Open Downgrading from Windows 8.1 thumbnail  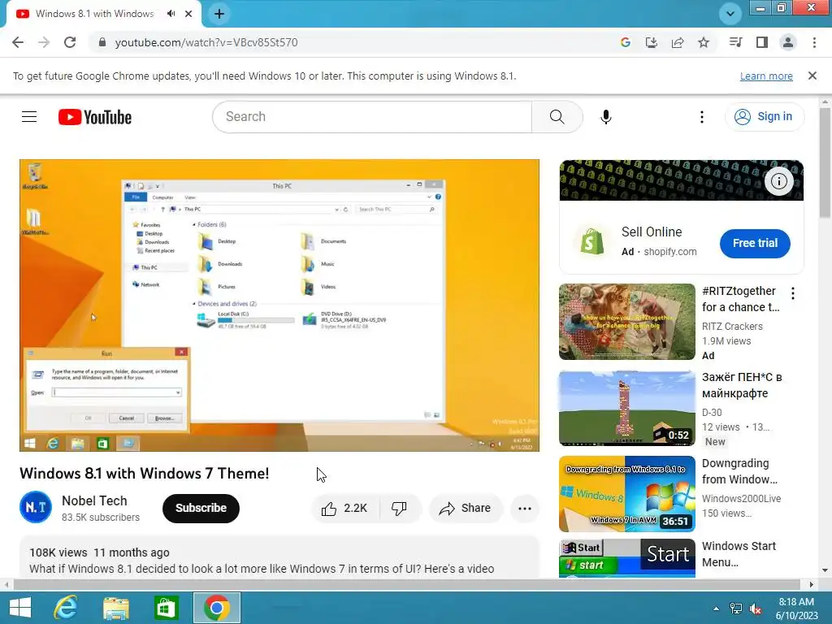(x=626, y=493)
